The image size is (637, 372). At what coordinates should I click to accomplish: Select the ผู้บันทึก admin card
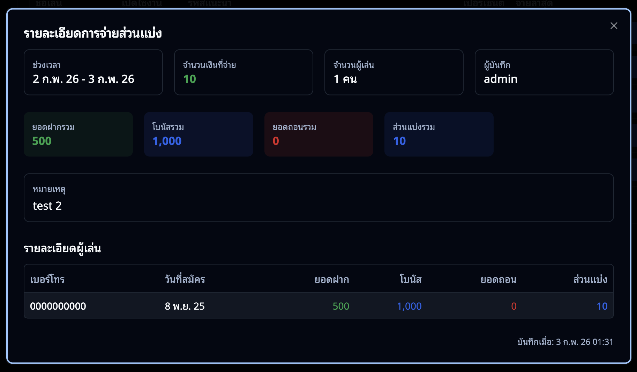[544, 72]
